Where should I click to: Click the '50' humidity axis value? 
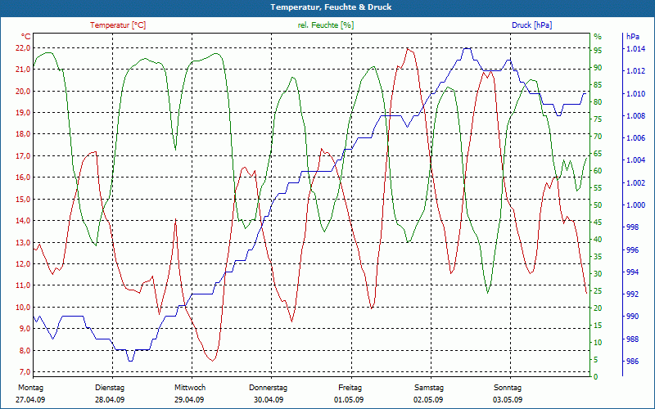(x=598, y=205)
